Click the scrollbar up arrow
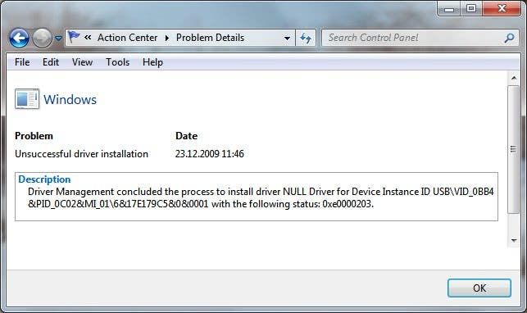This screenshot has width=527, height=313. click(x=514, y=78)
